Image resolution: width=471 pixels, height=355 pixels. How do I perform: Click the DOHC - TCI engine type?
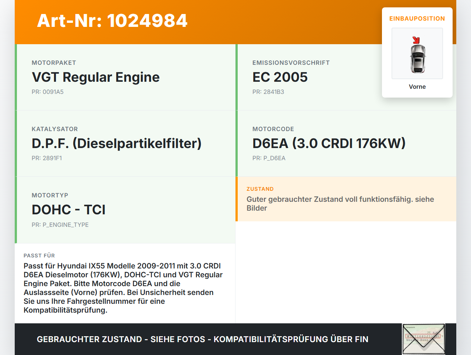(x=68, y=210)
